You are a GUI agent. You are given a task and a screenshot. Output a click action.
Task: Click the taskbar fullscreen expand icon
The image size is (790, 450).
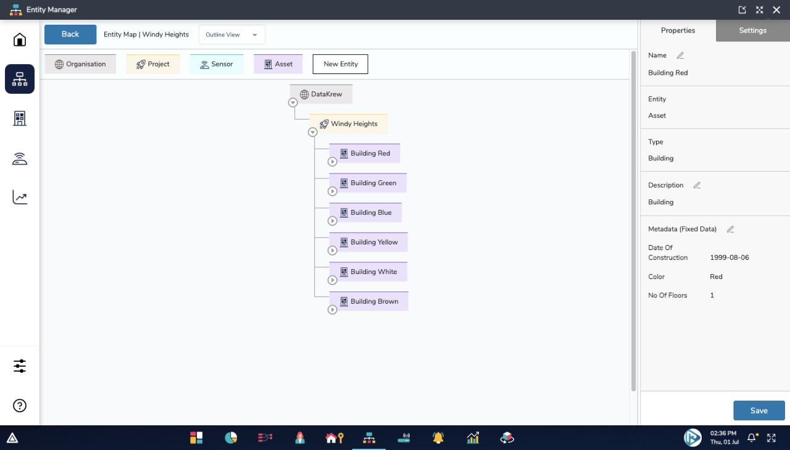(x=771, y=438)
